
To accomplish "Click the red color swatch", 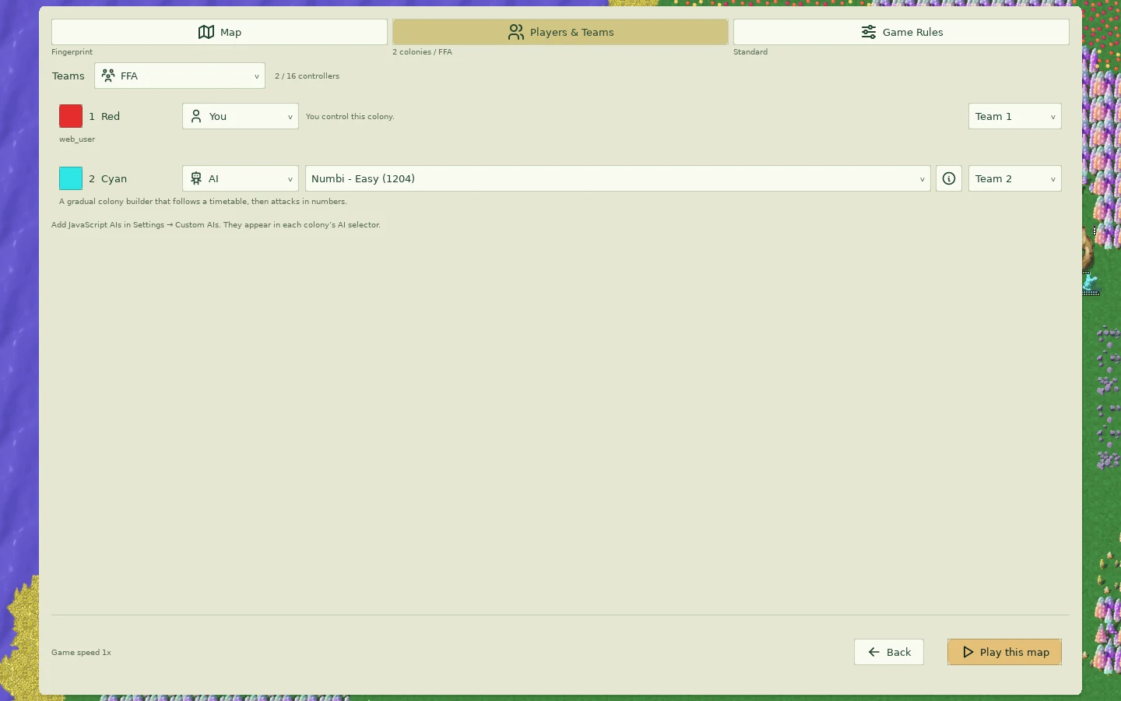I will point(71,116).
